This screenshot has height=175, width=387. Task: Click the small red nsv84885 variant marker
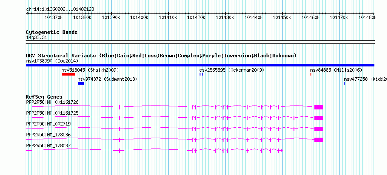tap(311, 74)
